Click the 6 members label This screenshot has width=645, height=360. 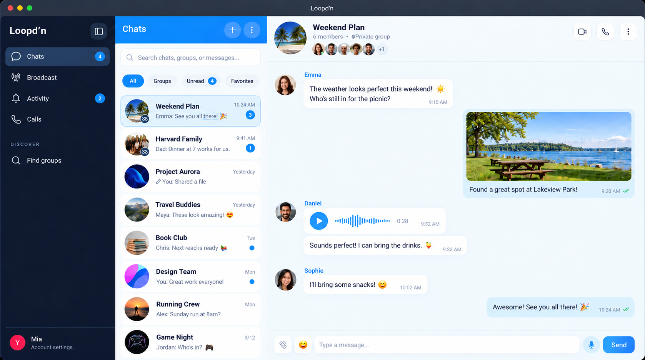[328, 36]
